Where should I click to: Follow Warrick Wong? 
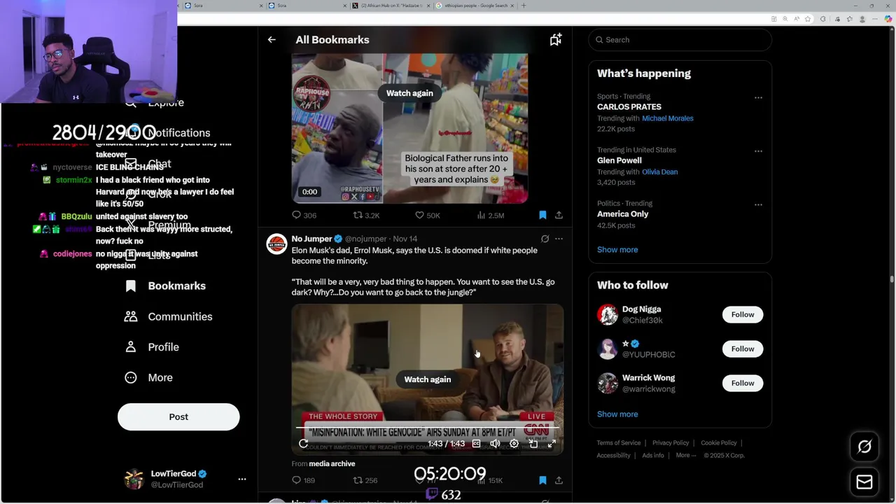[x=743, y=383]
